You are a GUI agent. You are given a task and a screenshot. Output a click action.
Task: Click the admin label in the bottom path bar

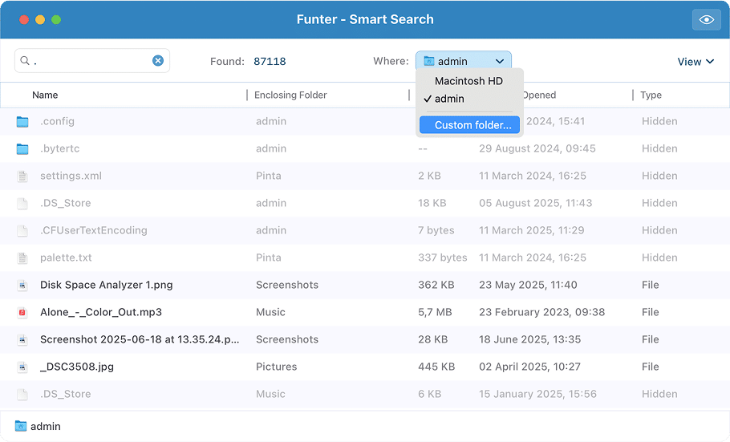point(46,426)
